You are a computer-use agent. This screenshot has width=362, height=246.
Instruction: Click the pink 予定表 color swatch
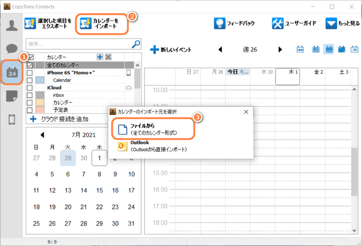[40, 110]
